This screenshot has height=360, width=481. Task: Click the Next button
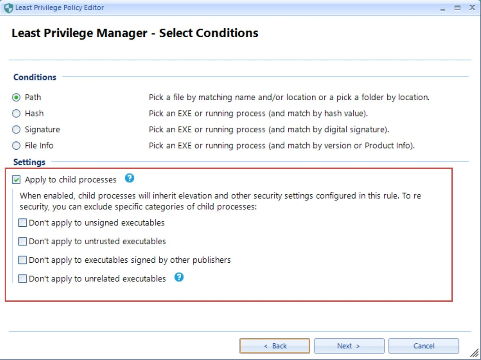pyautogui.click(x=349, y=346)
